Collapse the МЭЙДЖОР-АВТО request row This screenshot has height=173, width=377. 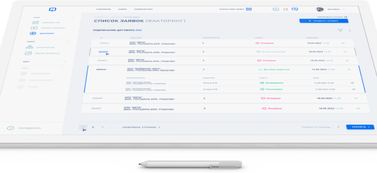pyautogui.click(x=349, y=69)
